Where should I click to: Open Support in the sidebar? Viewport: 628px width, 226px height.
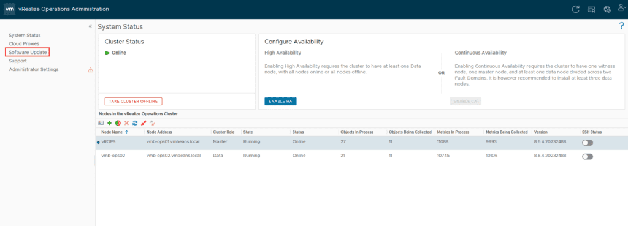(18, 61)
